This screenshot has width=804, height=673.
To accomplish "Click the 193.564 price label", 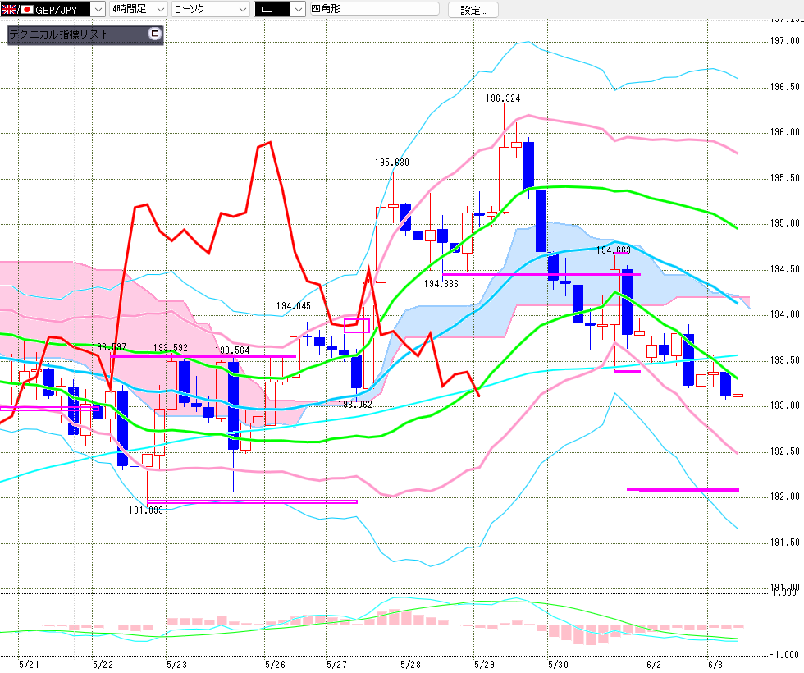I will click(232, 350).
